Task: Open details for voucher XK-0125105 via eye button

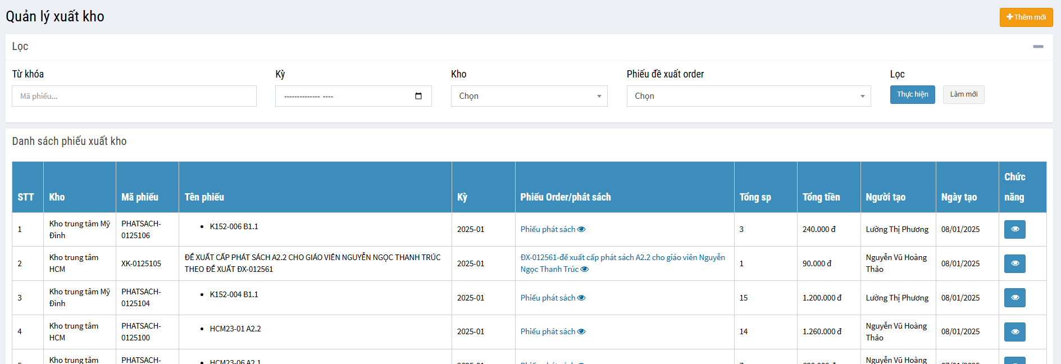Action: pos(1014,263)
